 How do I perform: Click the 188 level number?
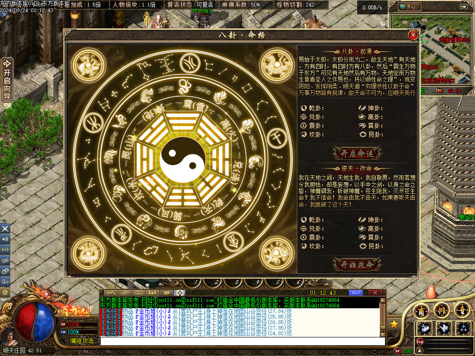coord(408,351)
